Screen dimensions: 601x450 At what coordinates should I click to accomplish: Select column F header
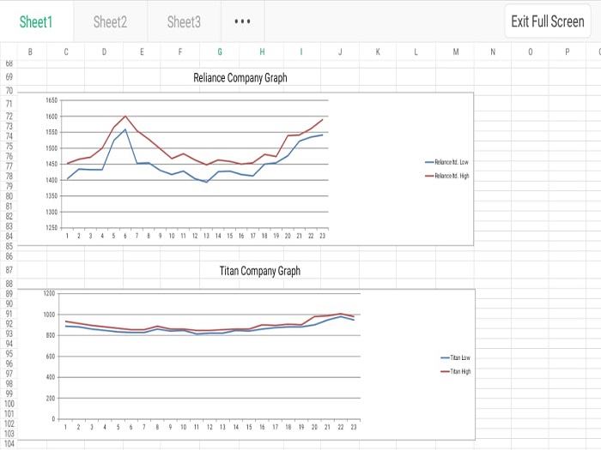click(180, 51)
